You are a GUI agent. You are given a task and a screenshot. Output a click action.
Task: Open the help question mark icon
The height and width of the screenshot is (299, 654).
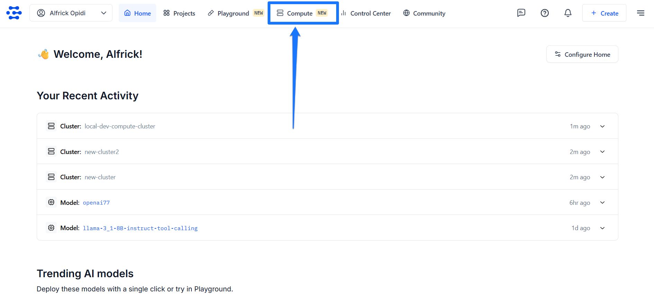coord(545,13)
